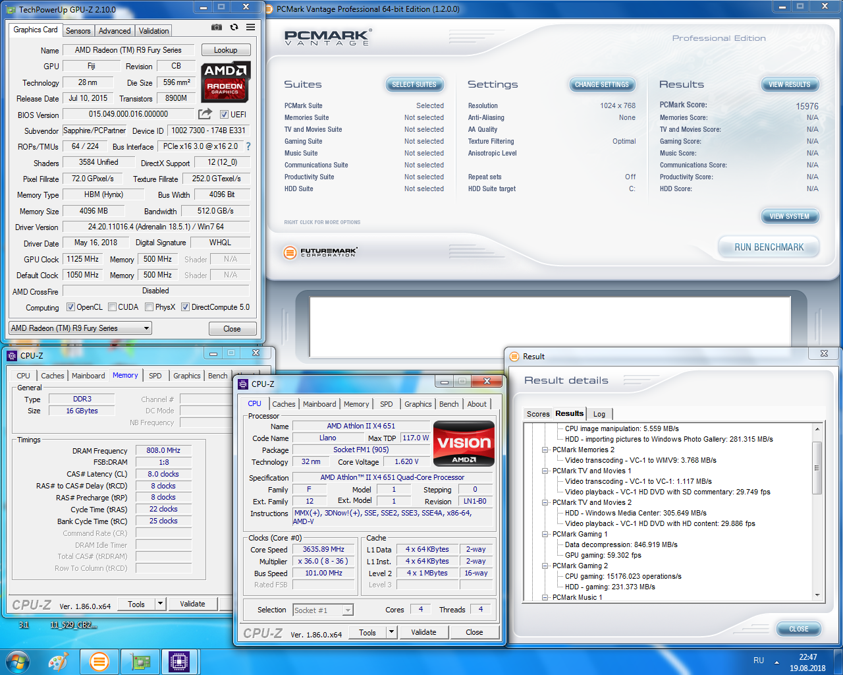This screenshot has width=843, height=675.
Task: Toggle the PhysX checkbox
Action: (150, 307)
